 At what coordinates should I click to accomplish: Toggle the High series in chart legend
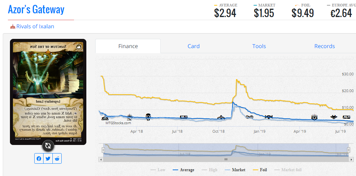209,170
